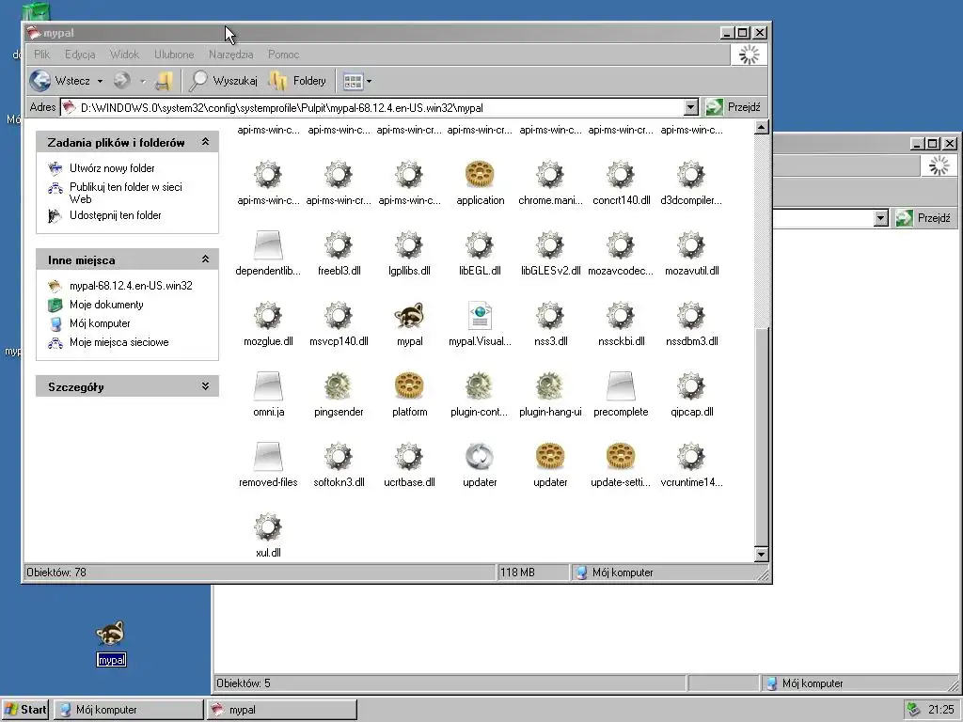Select the dependentlib... file icon
This screenshot has height=722, width=963.
[268, 245]
